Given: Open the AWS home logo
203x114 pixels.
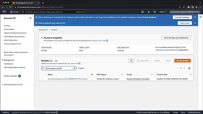Looking at the screenshot, I should click(4, 12).
